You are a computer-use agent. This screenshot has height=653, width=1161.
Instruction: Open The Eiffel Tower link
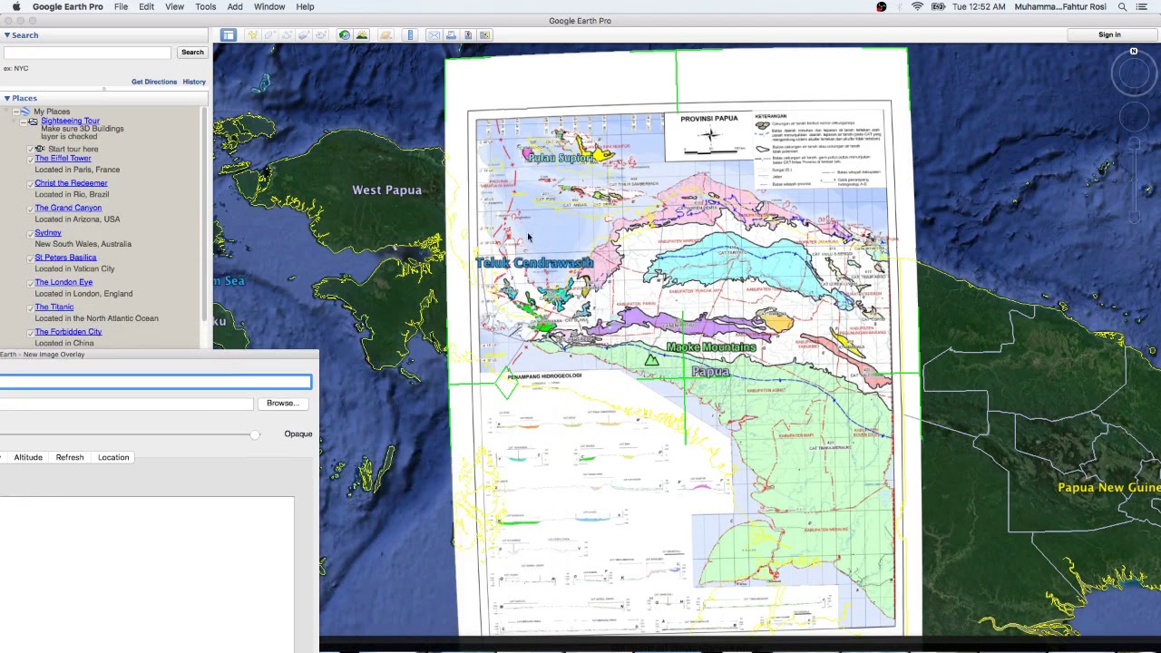click(x=63, y=159)
